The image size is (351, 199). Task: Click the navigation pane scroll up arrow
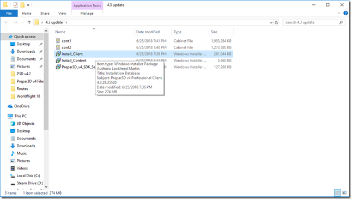tap(46, 31)
